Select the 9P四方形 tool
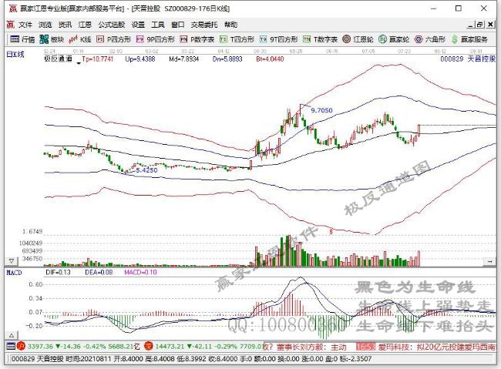The image size is (501, 369). 155,39
